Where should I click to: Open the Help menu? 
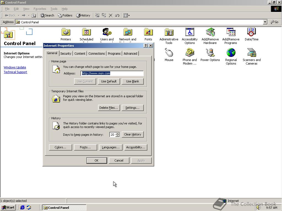click(x=64, y=9)
